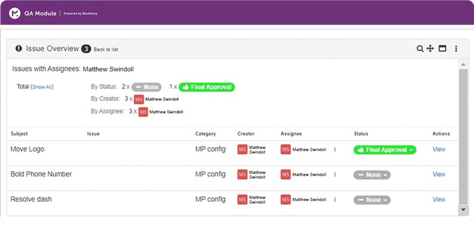Click the QA Module logo icon
The image size is (474, 249).
tap(14, 13)
